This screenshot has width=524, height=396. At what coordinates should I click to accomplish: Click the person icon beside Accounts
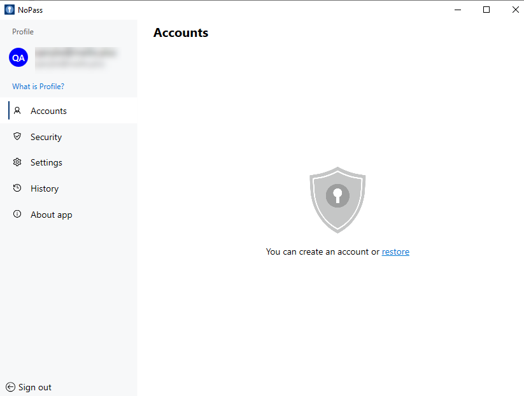click(x=17, y=110)
